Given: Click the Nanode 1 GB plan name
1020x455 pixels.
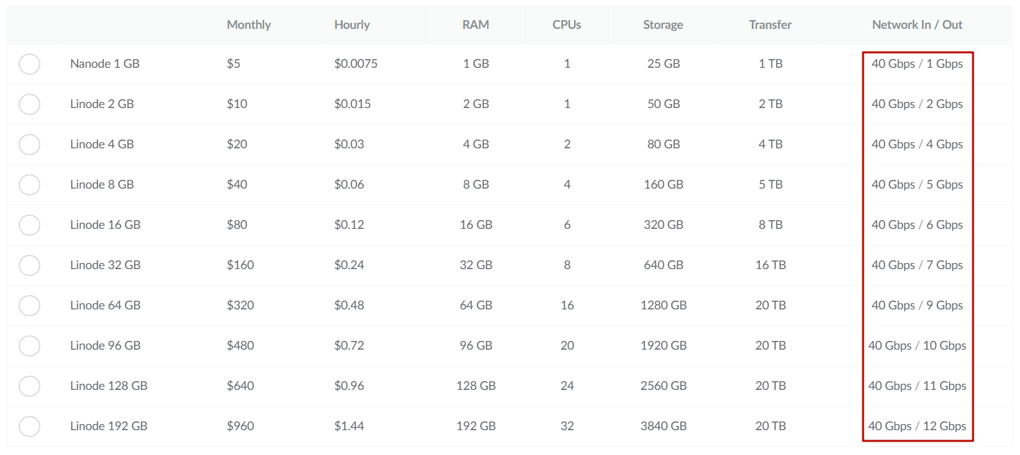Looking at the screenshot, I should click(x=105, y=64).
